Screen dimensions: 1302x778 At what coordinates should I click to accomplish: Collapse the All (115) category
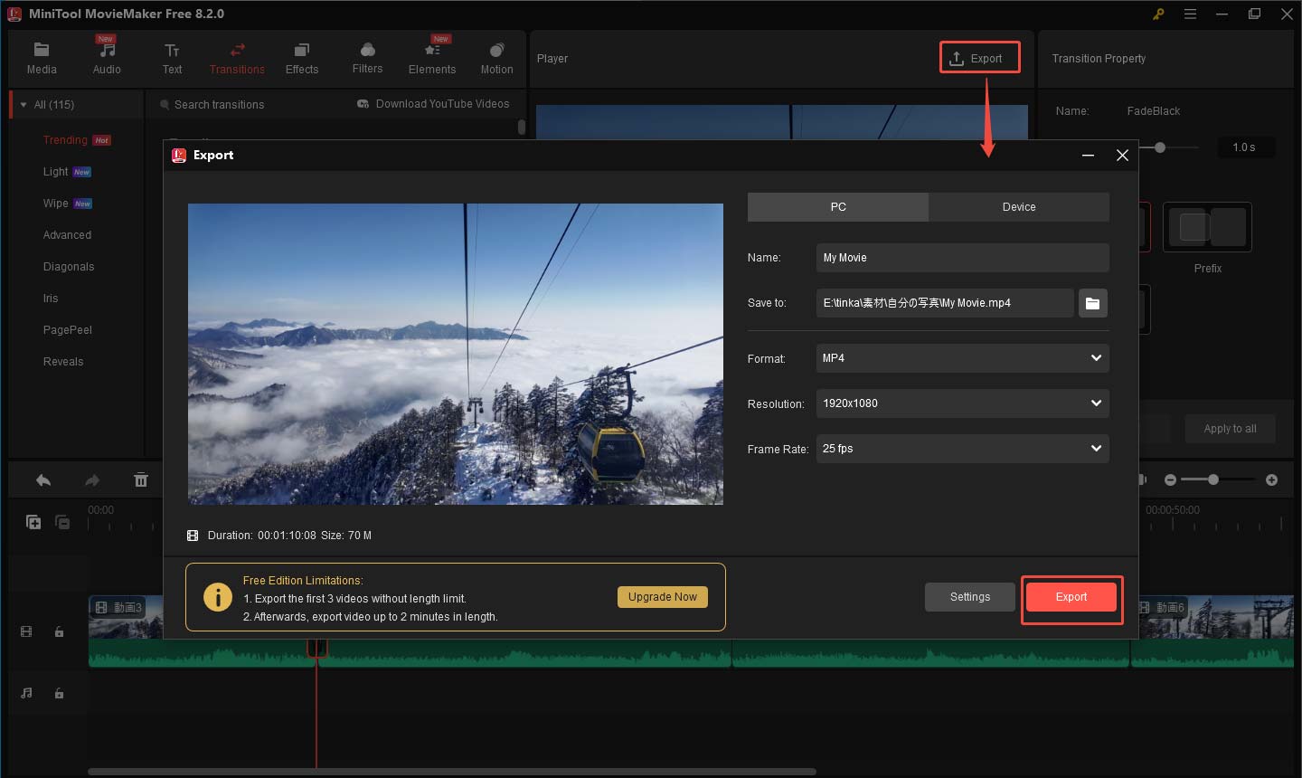(24, 105)
